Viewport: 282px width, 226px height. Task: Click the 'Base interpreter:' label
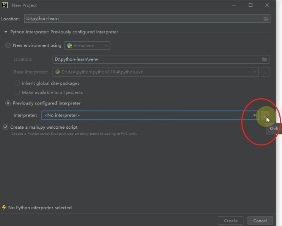coord(31,72)
